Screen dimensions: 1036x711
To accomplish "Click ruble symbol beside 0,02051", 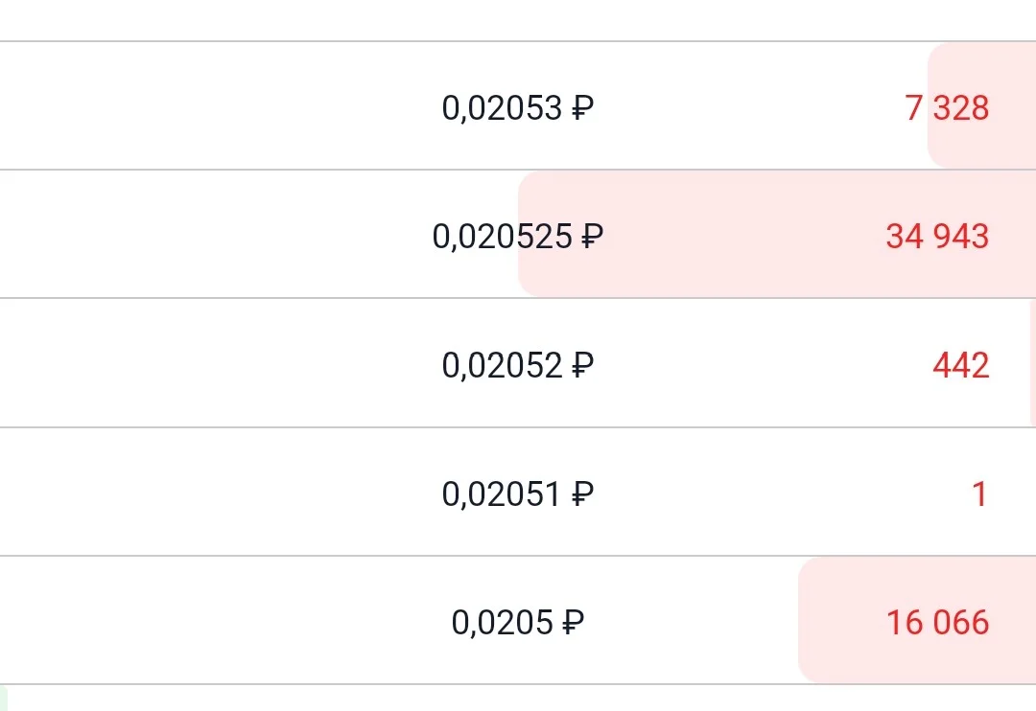I will pyautogui.click(x=583, y=493).
